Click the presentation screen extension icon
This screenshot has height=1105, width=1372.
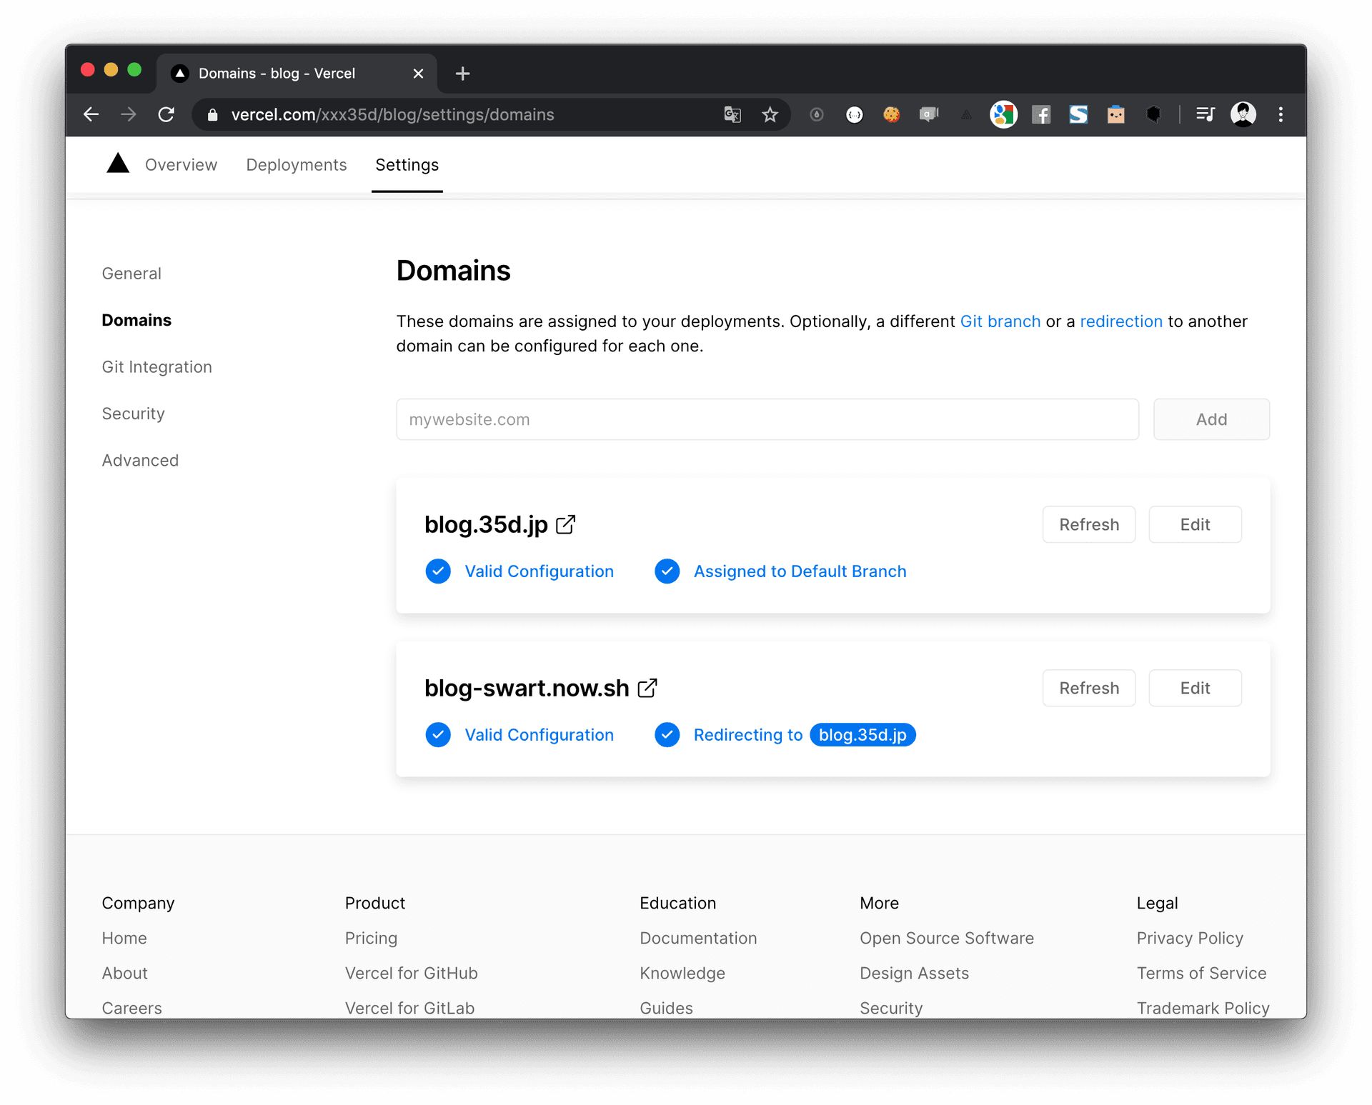click(x=929, y=114)
